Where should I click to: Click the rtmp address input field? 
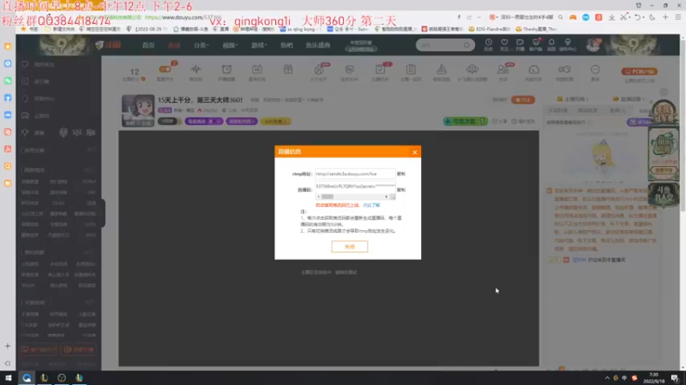click(355, 174)
